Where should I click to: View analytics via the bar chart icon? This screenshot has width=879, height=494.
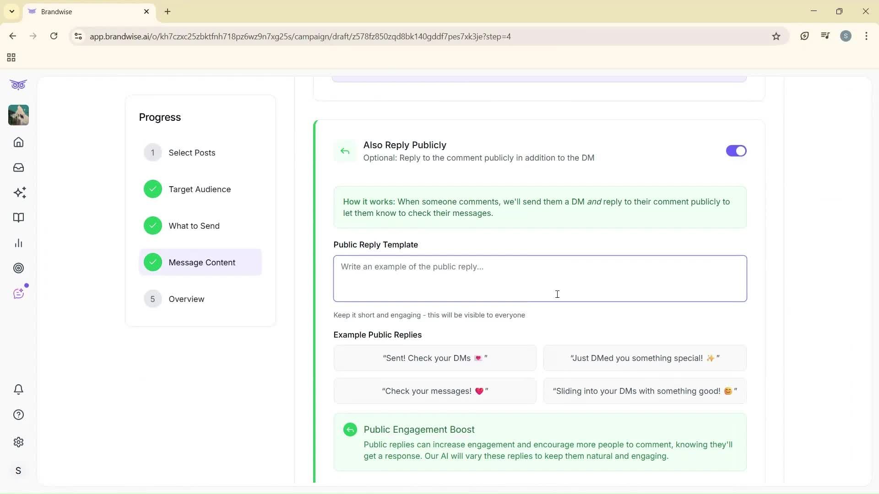tap(18, 243)
